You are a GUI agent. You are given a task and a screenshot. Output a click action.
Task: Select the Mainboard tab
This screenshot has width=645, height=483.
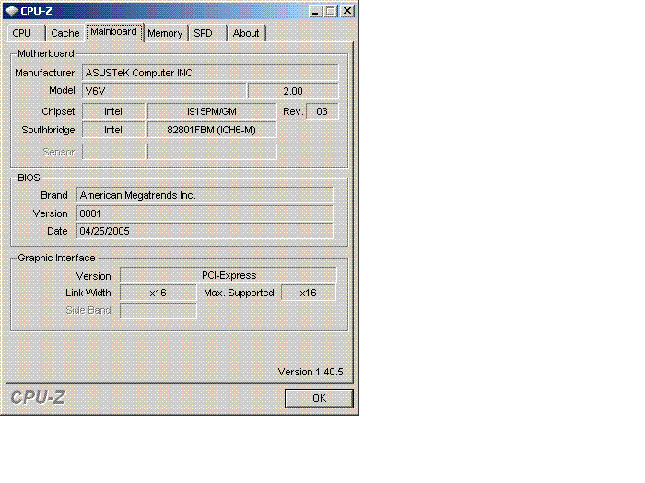pyautogui.click(x=114, y=32)
